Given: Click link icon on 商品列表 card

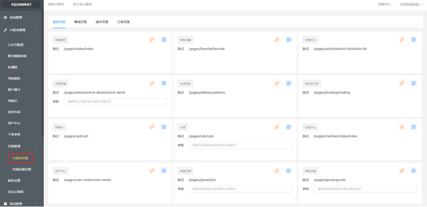Looking at the screenshot, I should click(277, 171).
